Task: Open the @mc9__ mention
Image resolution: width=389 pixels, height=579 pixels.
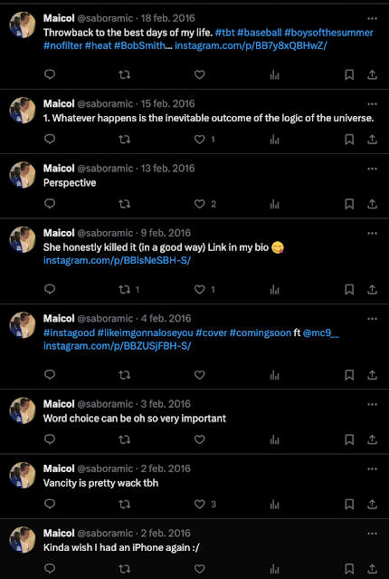Action: 321,333
